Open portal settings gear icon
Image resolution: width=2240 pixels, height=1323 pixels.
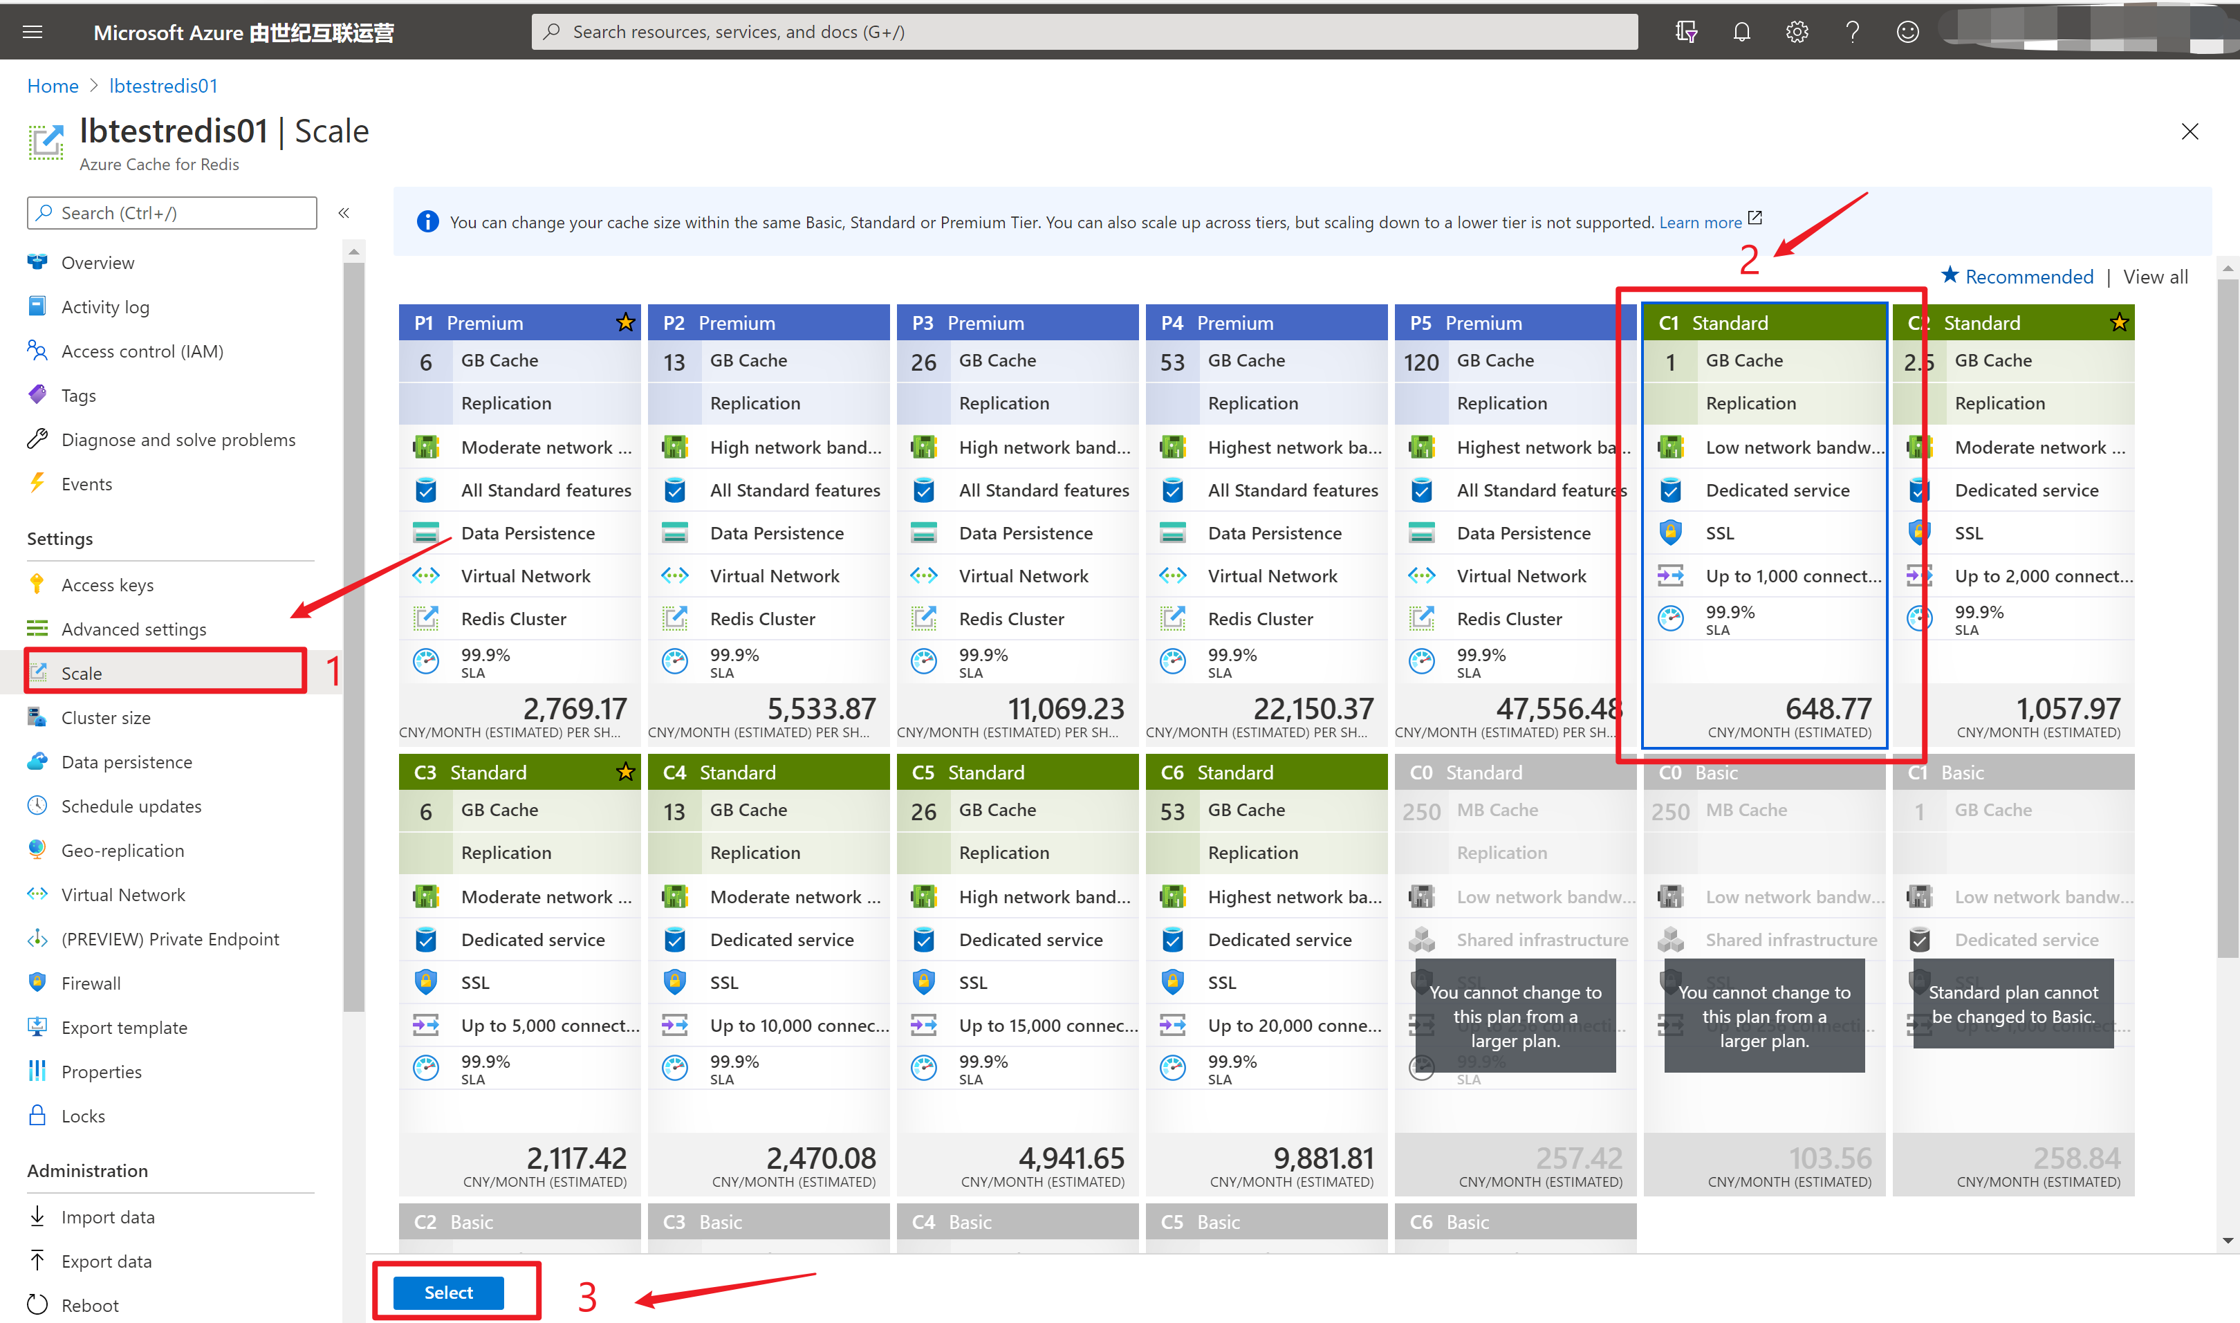1796,32
